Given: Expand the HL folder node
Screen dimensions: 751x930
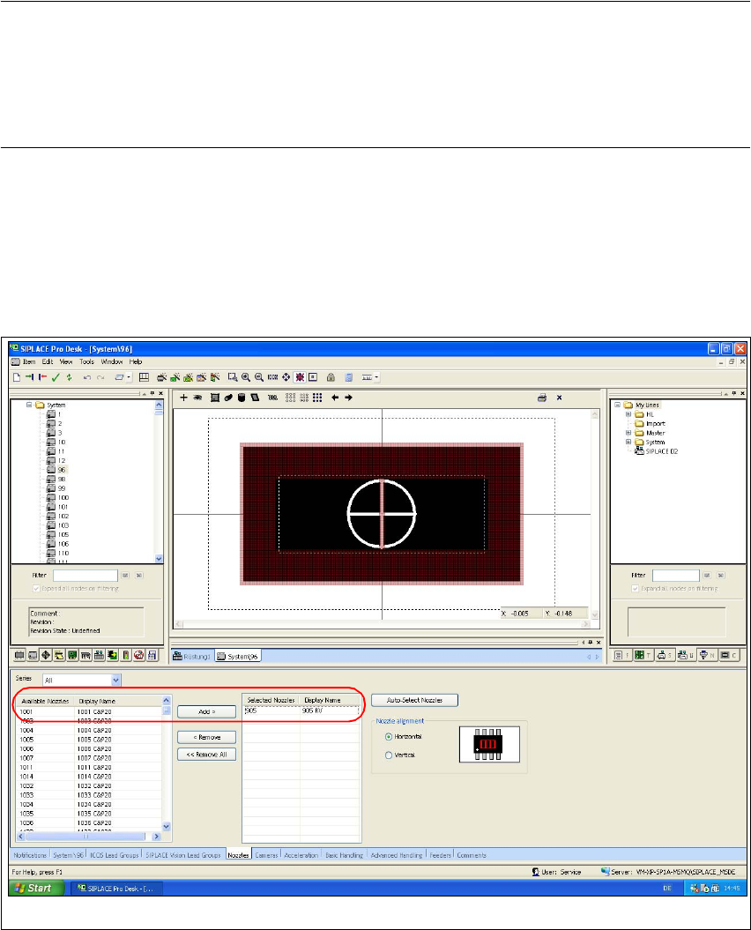Looking at the screenshot, I should [628, 414].
